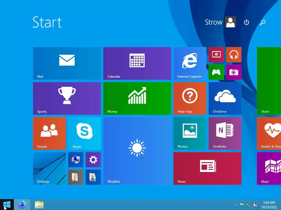281x210 pixels.
Task: Launch the Skype tile
Action: [x=85, y=133]
